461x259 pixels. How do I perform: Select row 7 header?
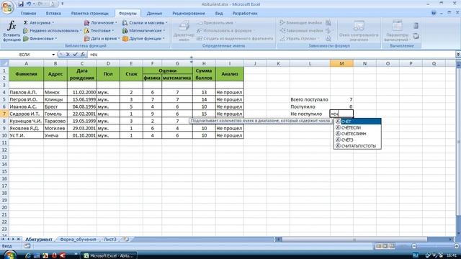pyautogui.click(x=4, y=114)
